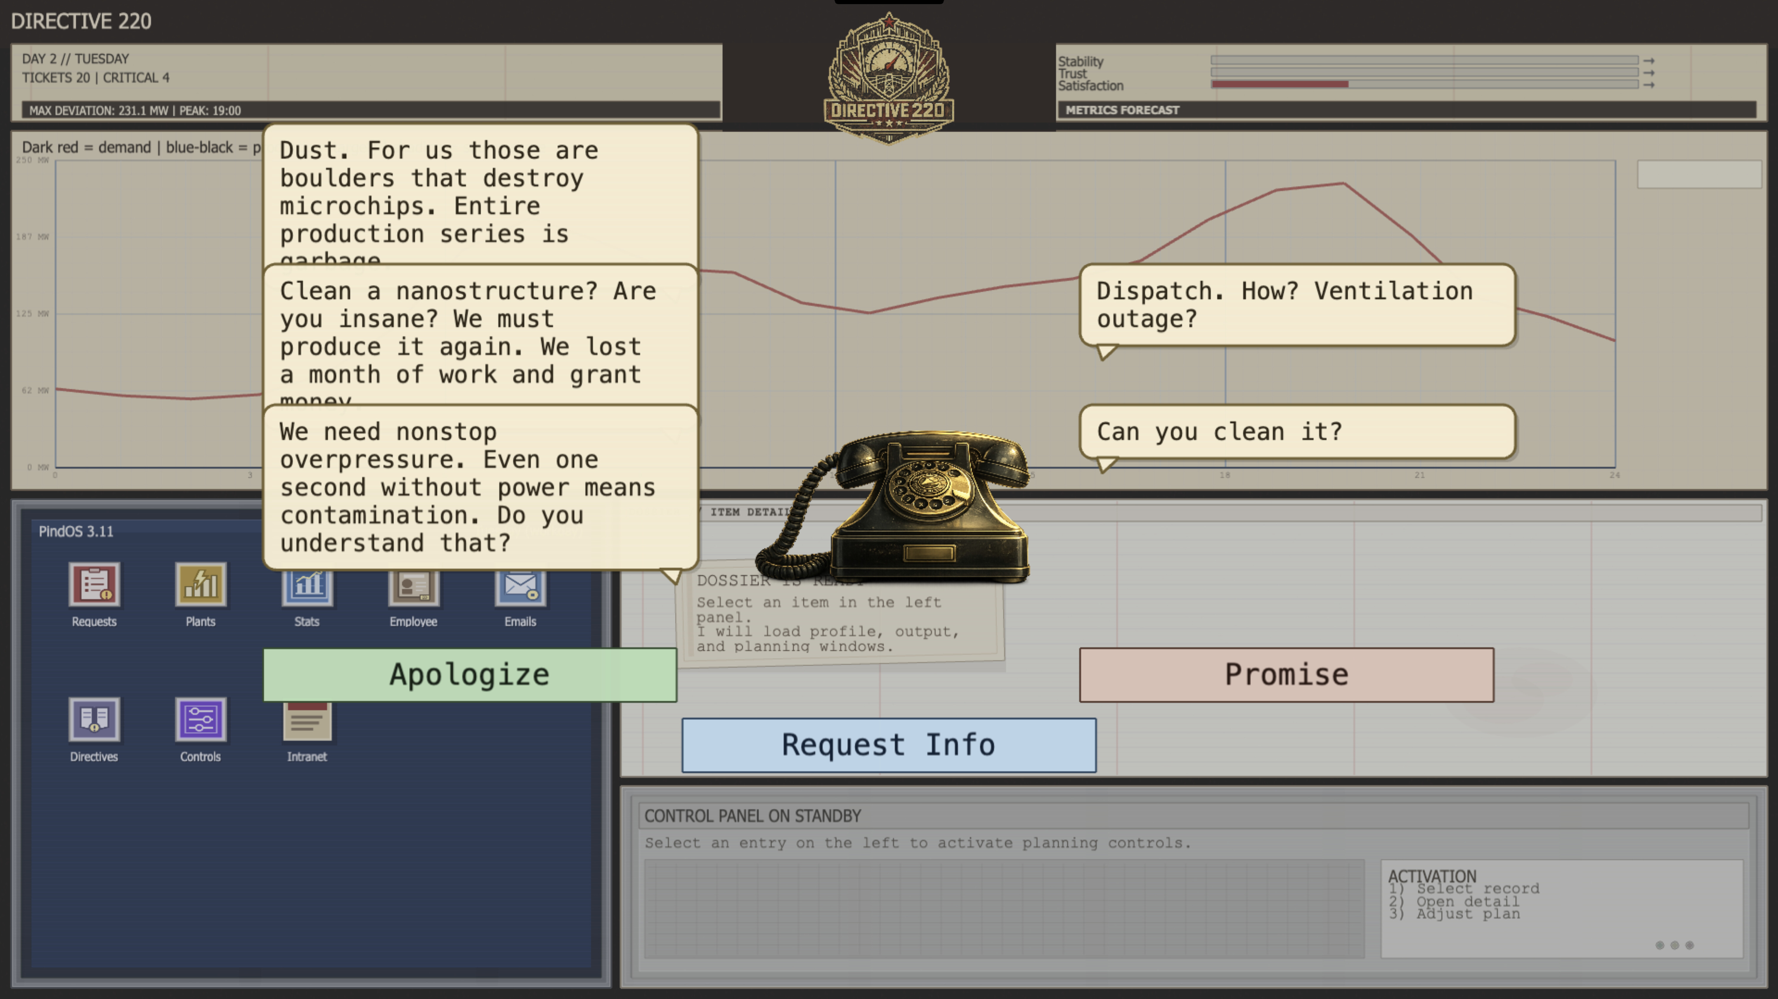1778x999 pixels.
Task: Click the METRICS FORECAST header bar
Action: [x=1407, y=110]
